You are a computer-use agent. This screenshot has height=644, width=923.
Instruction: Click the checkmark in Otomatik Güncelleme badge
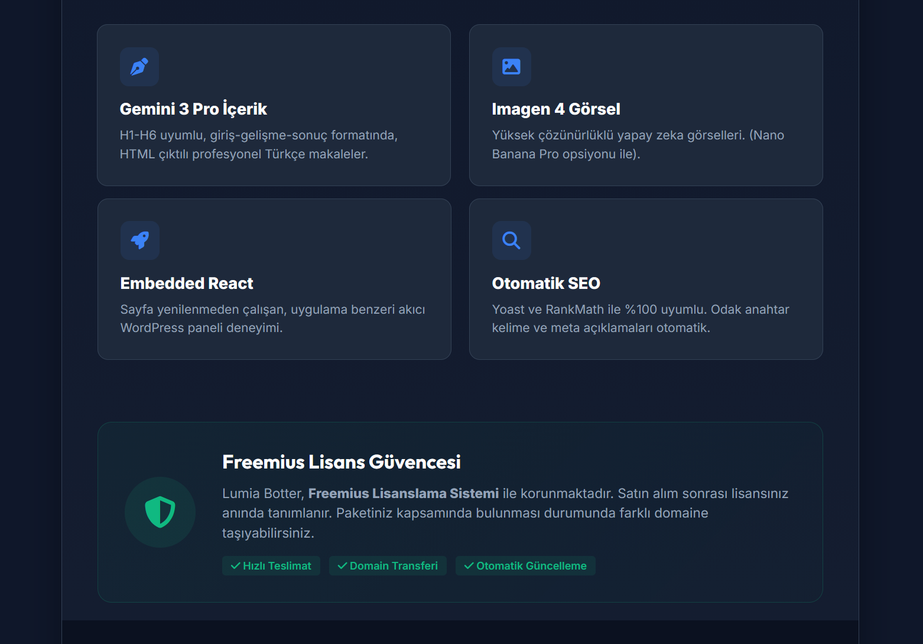tap(469, 566)
